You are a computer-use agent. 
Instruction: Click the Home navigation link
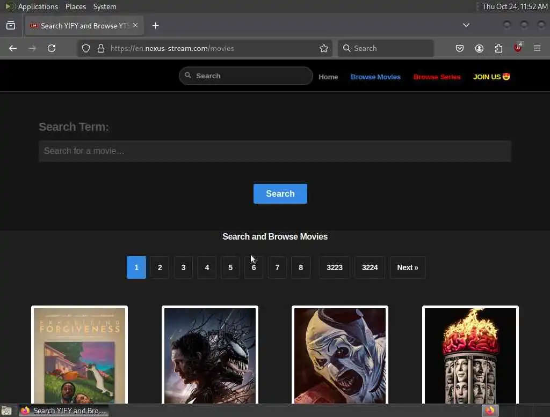click(328, 77)
